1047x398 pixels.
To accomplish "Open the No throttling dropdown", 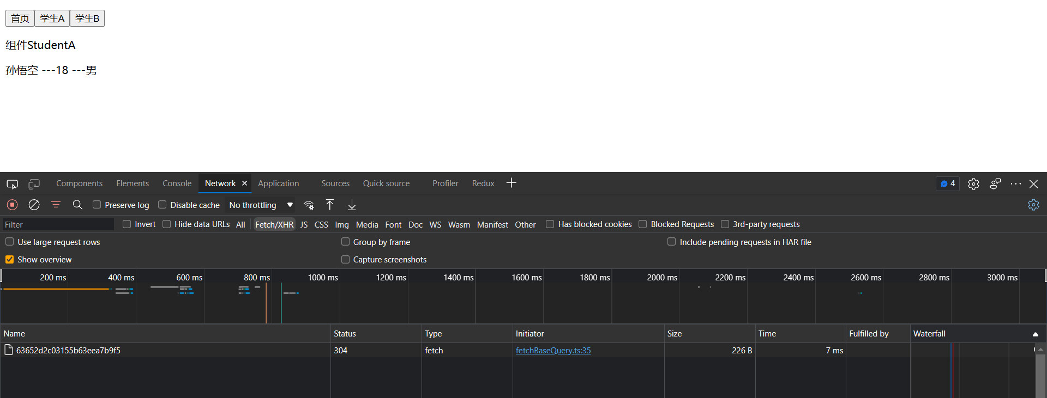I will click(x=261, y=205).
